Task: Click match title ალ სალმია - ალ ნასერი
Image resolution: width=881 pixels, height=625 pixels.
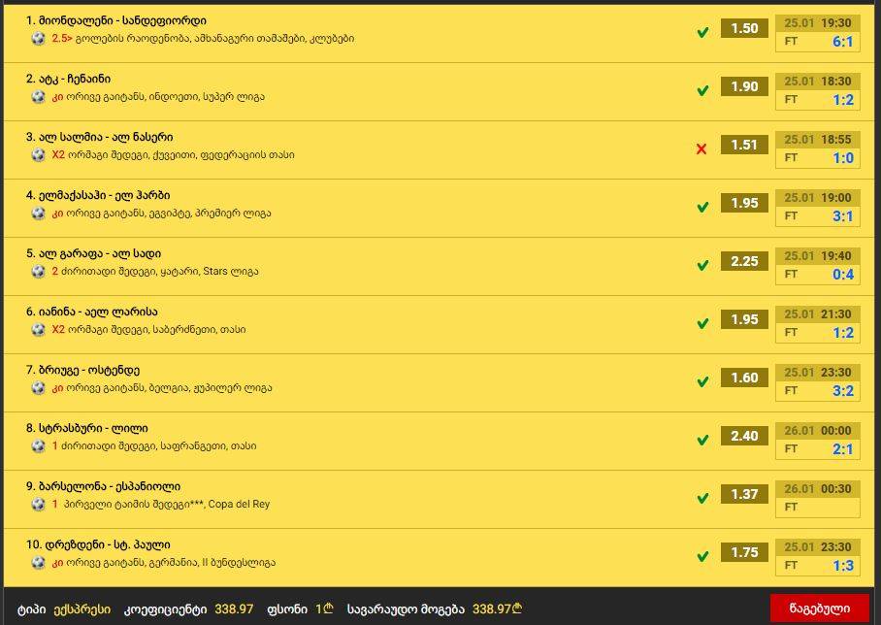Action: point(106,137)
